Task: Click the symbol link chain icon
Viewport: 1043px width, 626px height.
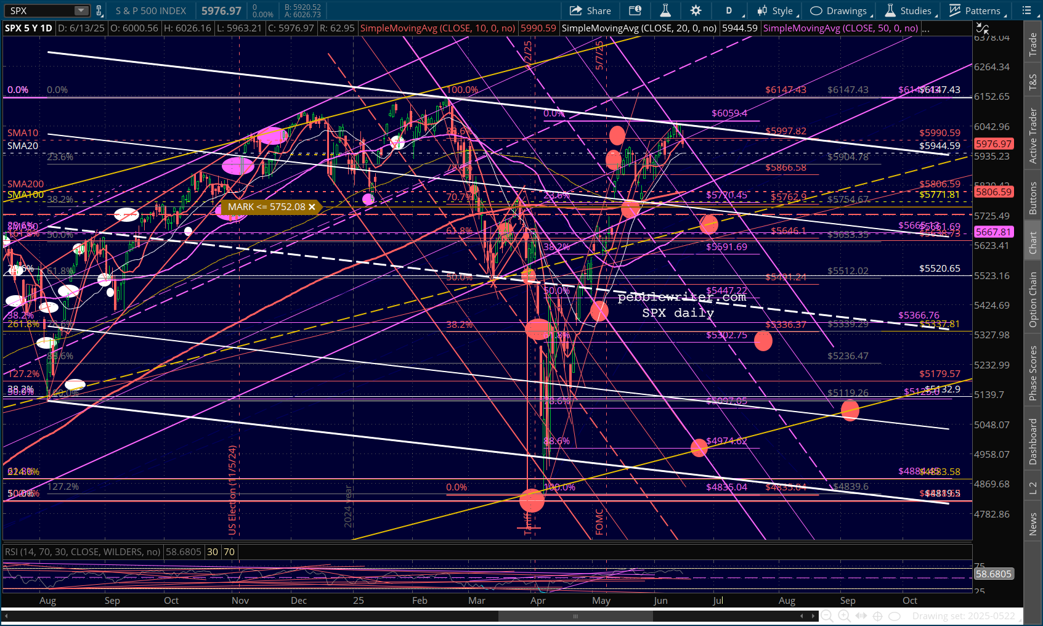Action: click(x=99, y=10)
